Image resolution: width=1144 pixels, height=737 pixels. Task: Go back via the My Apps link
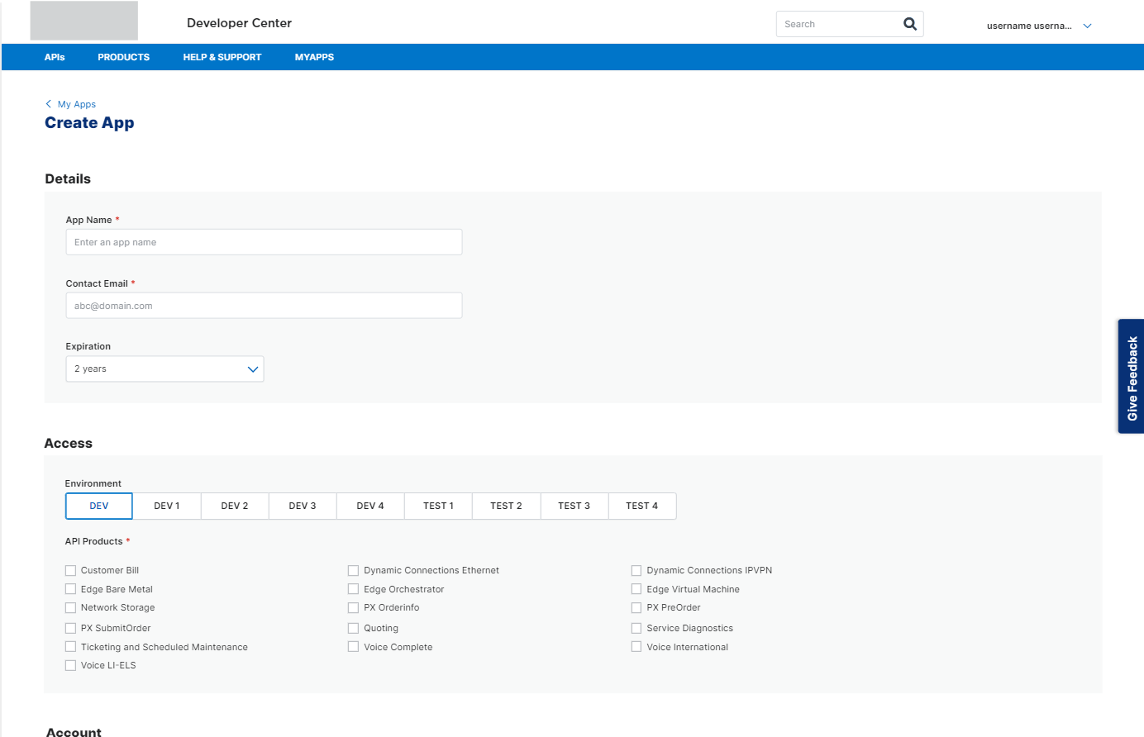[x=77, y=104]
